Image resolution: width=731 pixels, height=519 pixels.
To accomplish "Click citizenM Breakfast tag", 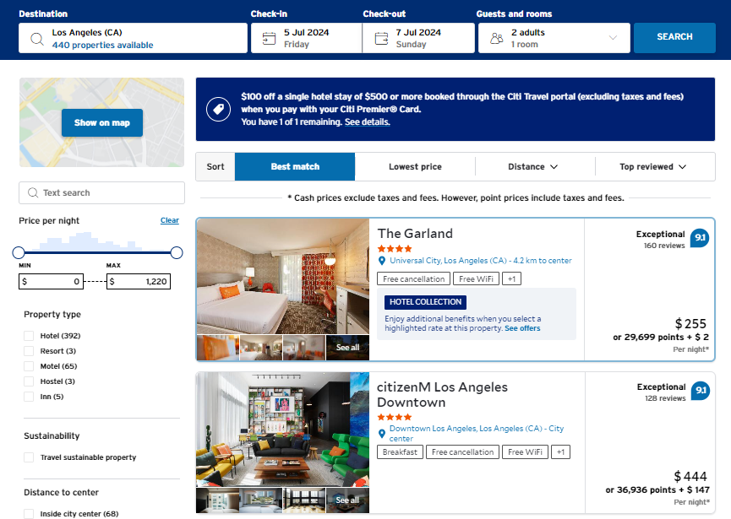I will tap(400, 452).
